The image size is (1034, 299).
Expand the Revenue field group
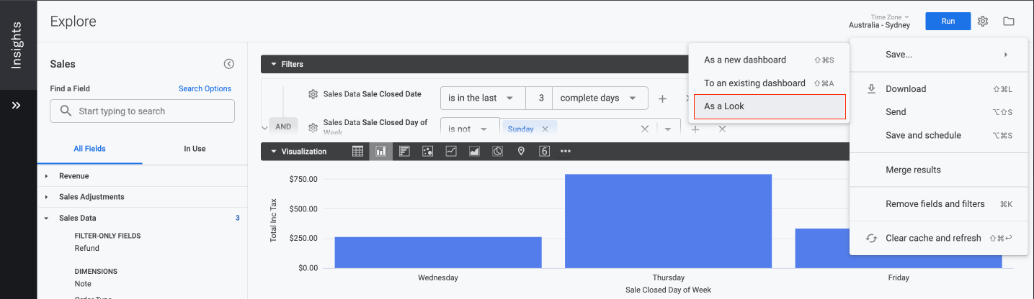click(46, 176)
